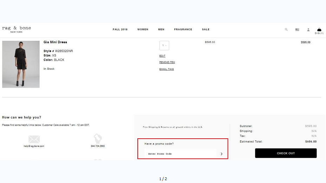326x183 pixels.
Task: Open the quantity dropdown
Action: point(164,45)
